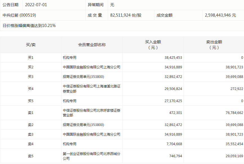This screenshot has width=244, height=164.
Task: Select sell amount 35,552,454
Action: [234, 144]
